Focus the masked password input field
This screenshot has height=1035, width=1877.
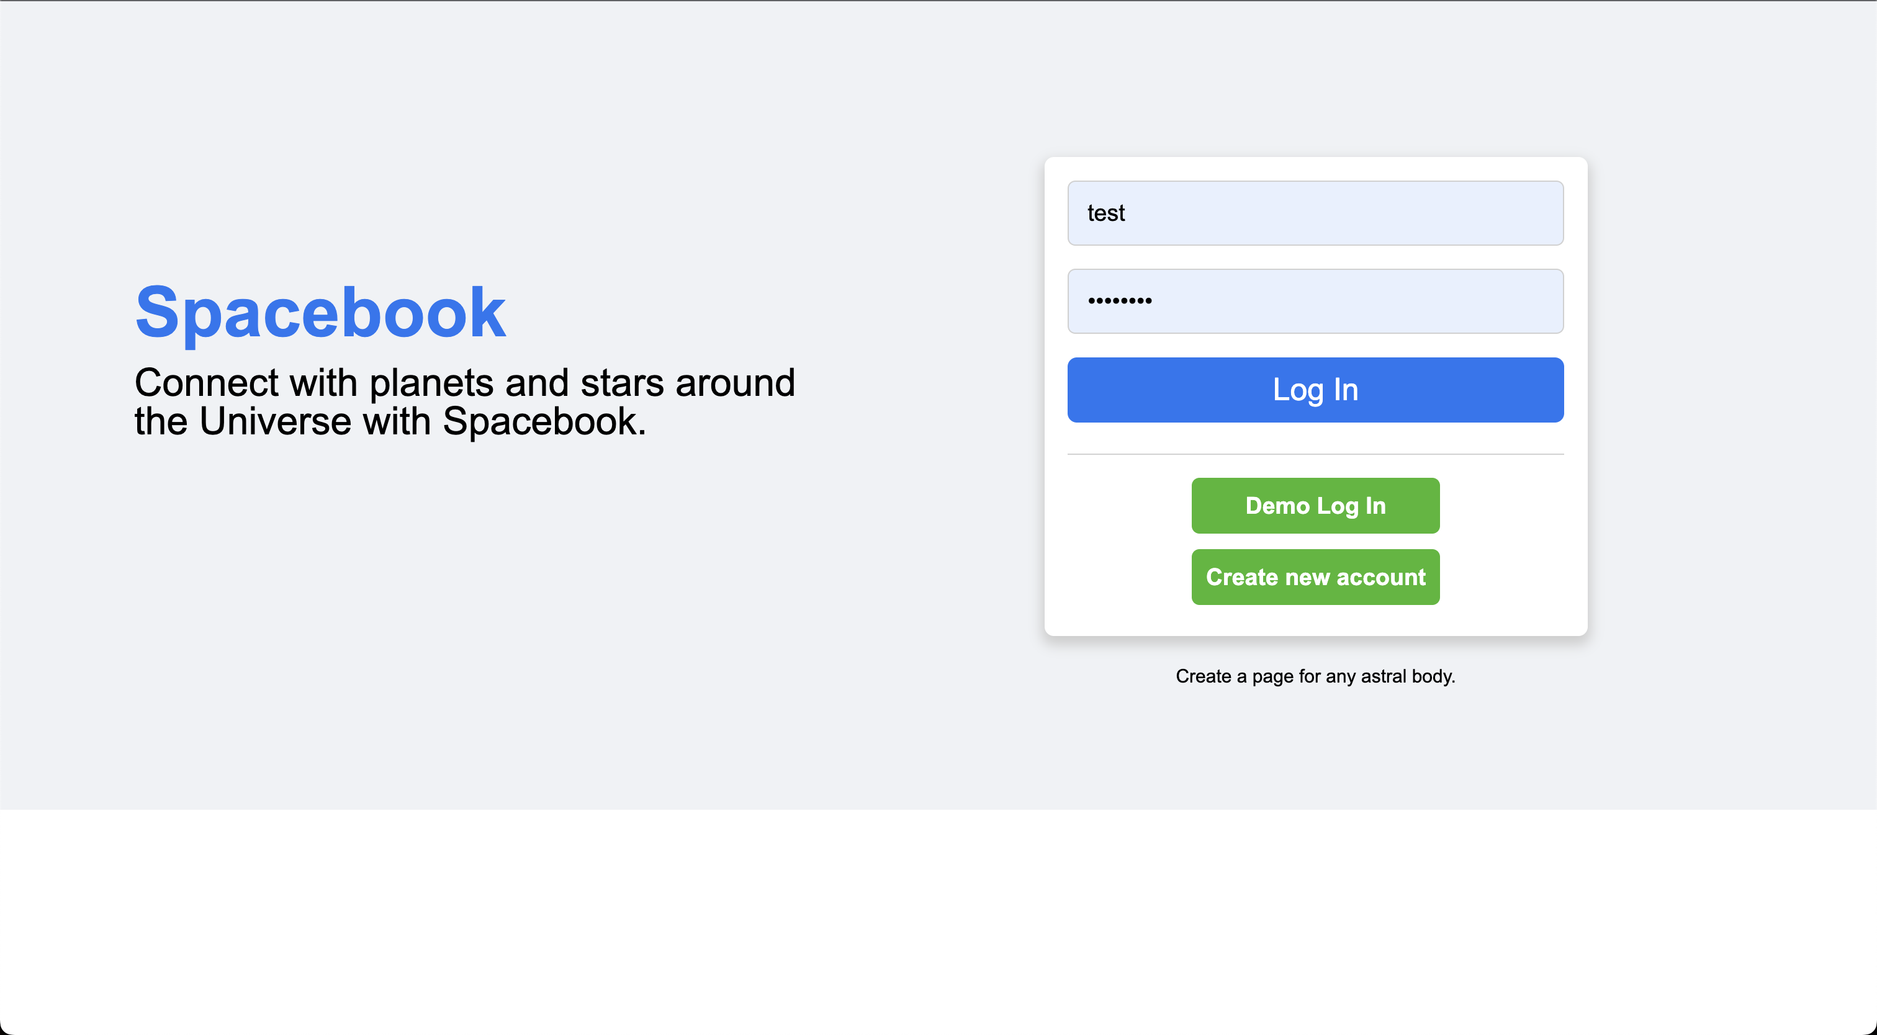(x=1315, y=302)
